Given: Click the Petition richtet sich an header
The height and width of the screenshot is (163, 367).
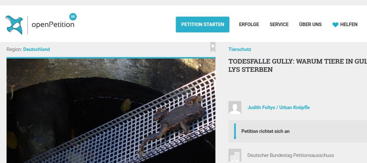Looking at the screenshot, I should coord(266,131).
